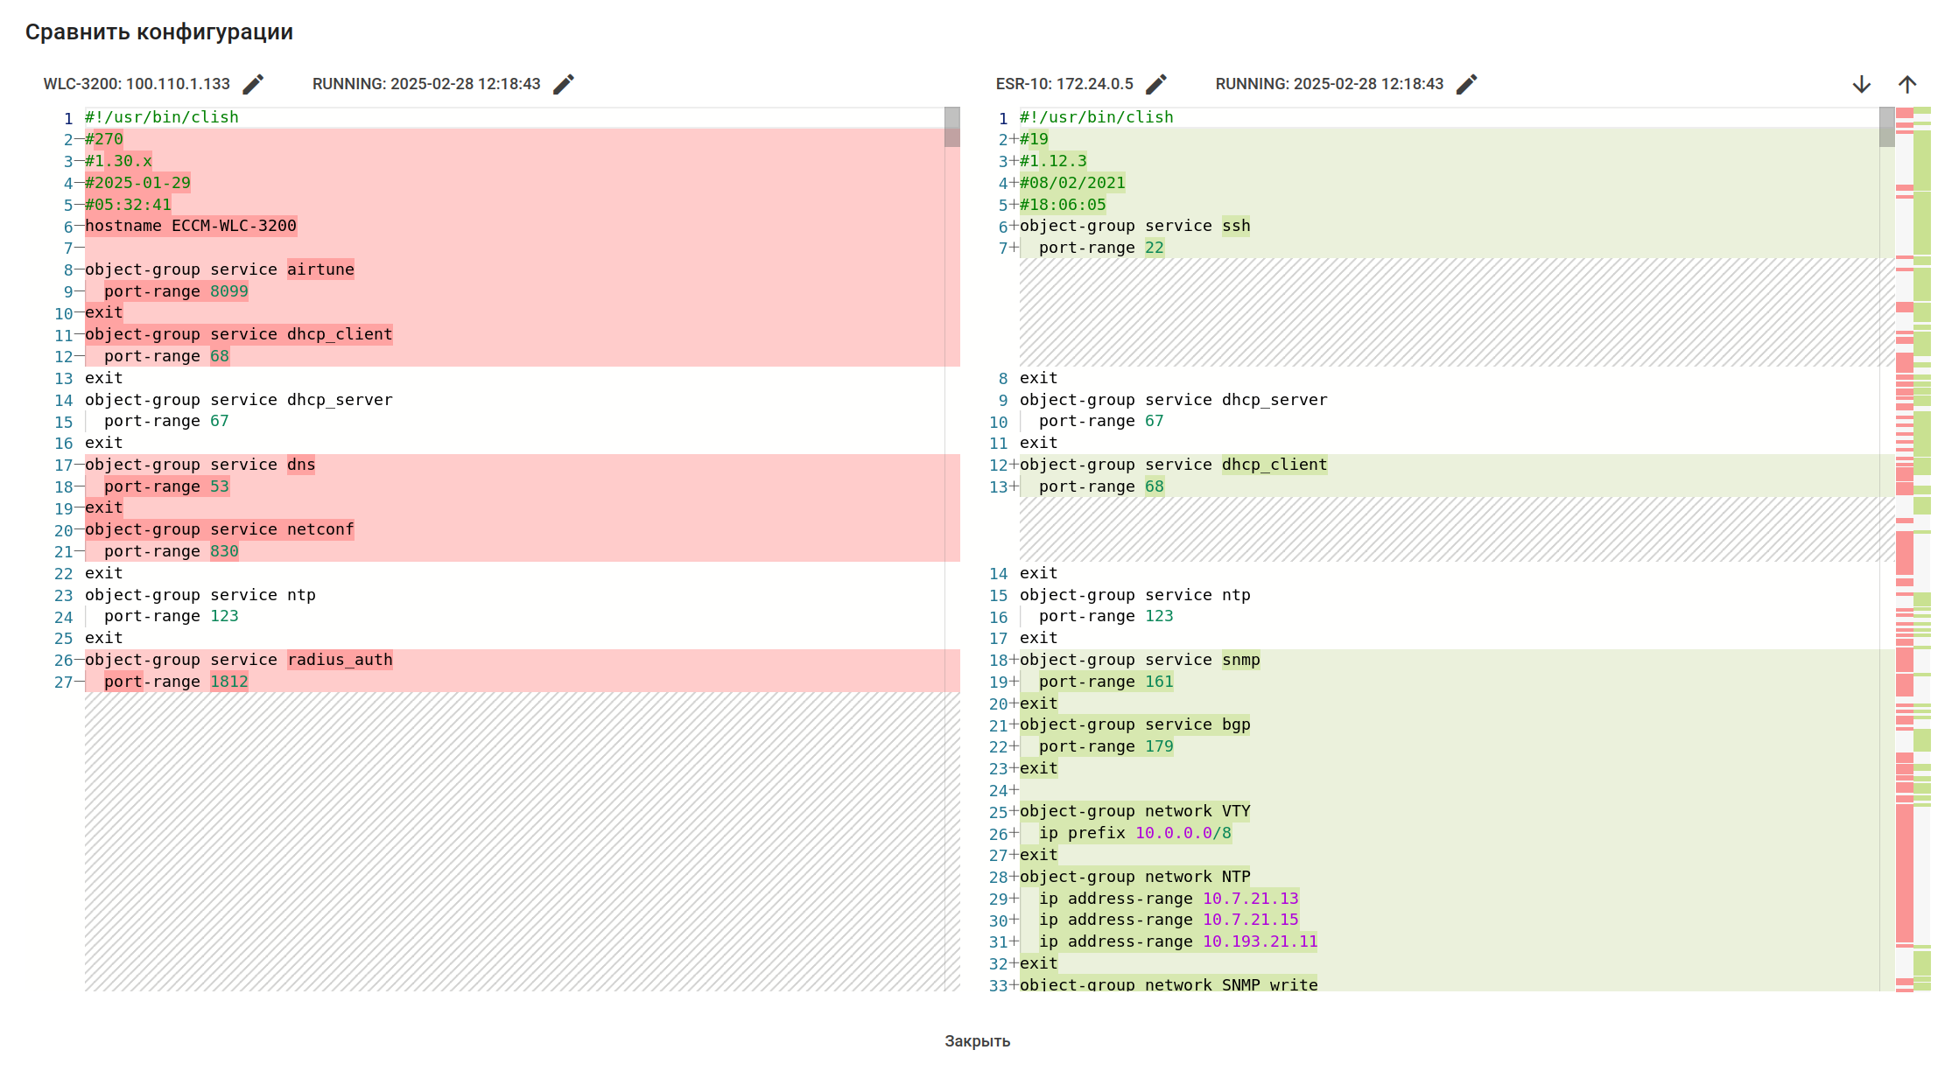Edit the WLC-3200 device selection pencil
Viewport: 1952px width, 1085px height.
[253, 84]
